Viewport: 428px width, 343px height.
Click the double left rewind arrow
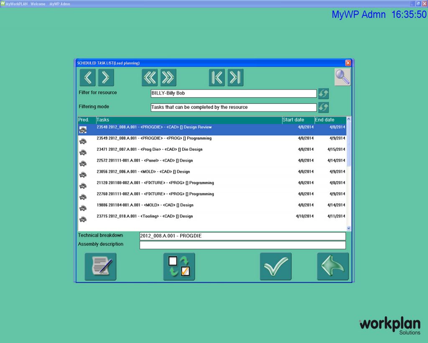point(149,77)
